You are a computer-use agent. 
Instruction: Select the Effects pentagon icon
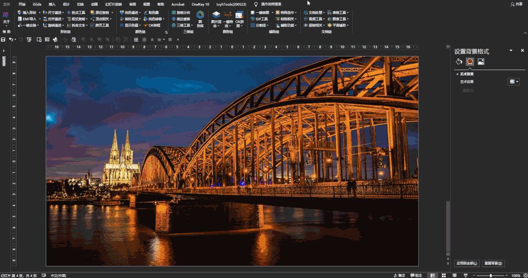pos(470,62)
